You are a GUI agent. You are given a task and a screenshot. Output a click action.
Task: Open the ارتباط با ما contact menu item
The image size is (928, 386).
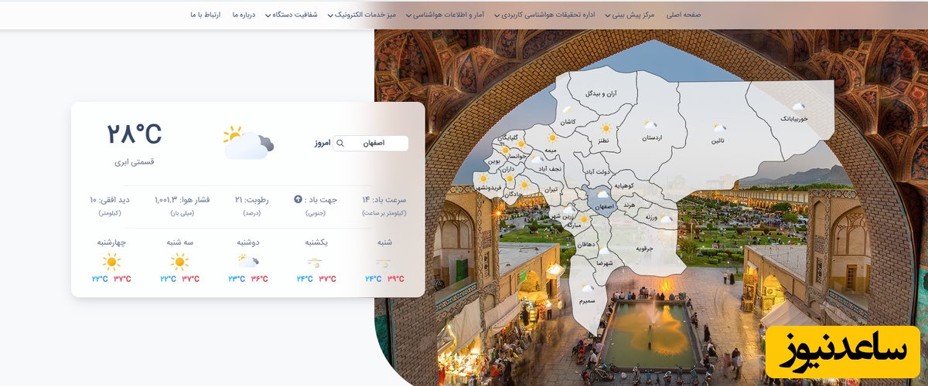205,15
